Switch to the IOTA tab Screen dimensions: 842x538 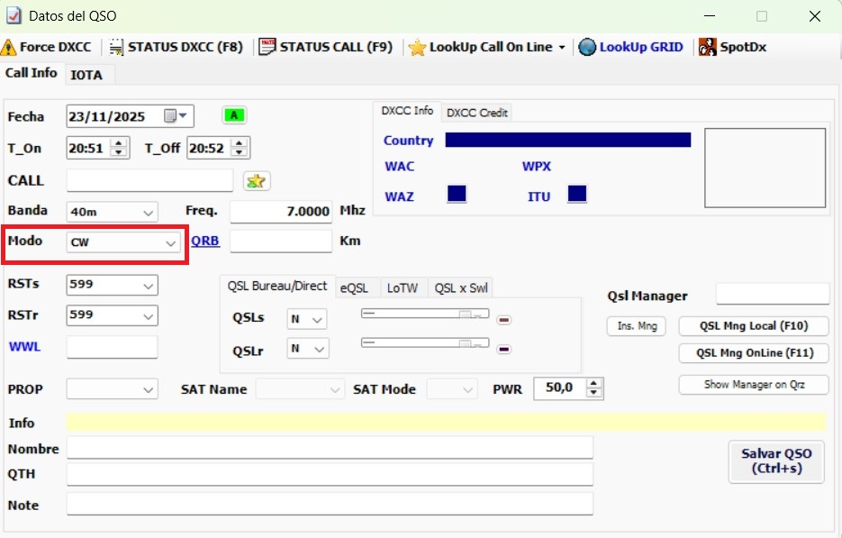coord(86,75)
